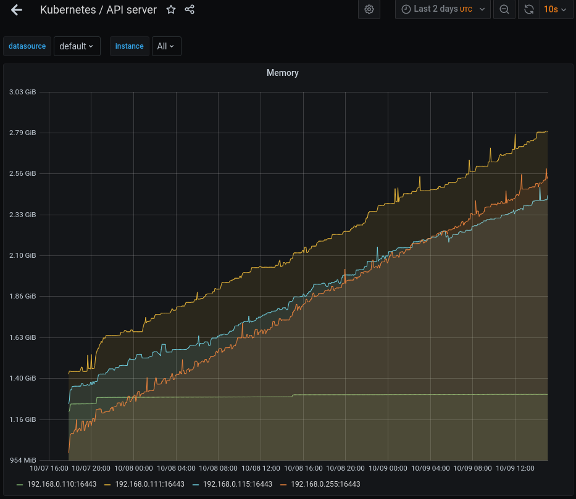Screen dimensions: 576x499
Task: Star the API server dashboard
Action: [171, 9]
